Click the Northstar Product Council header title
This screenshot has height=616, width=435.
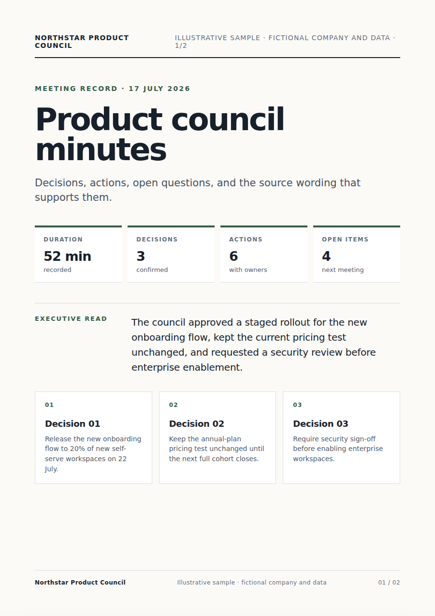click(82, 42)
